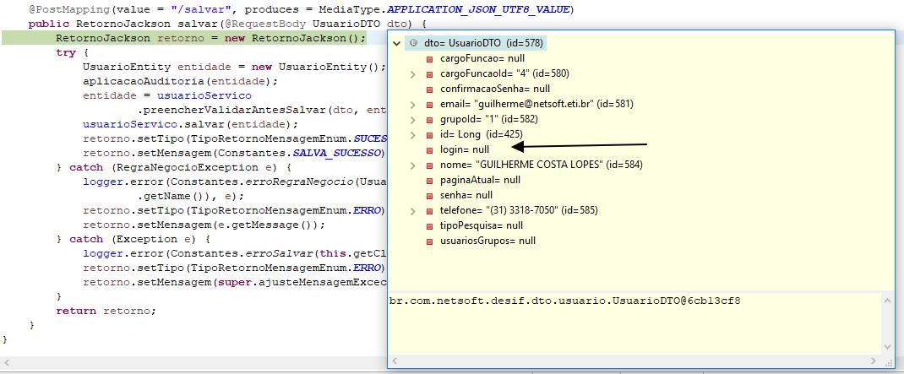Click the red field icon beside telefone

coord(429,210)
